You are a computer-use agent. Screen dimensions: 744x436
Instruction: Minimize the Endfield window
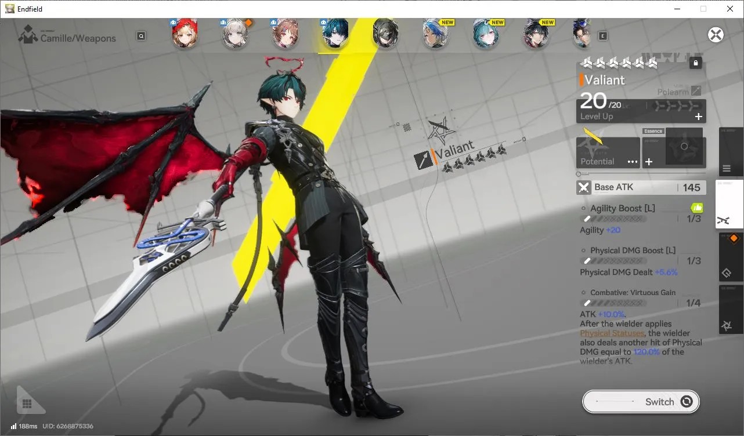click(677, 9)
